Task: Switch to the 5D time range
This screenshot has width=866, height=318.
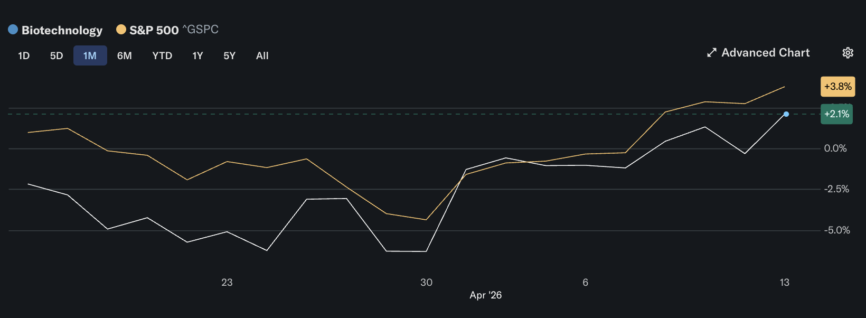Action: point(57,55)
